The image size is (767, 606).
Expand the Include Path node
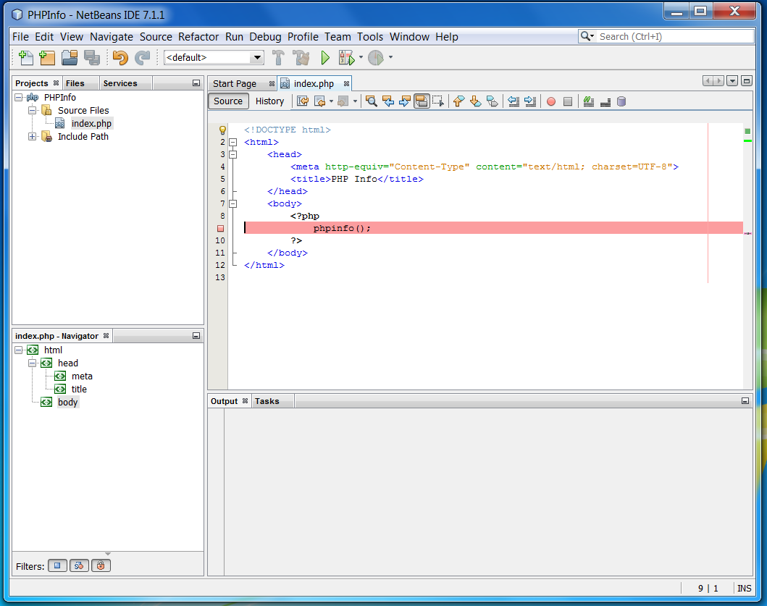tap(31, 136)
